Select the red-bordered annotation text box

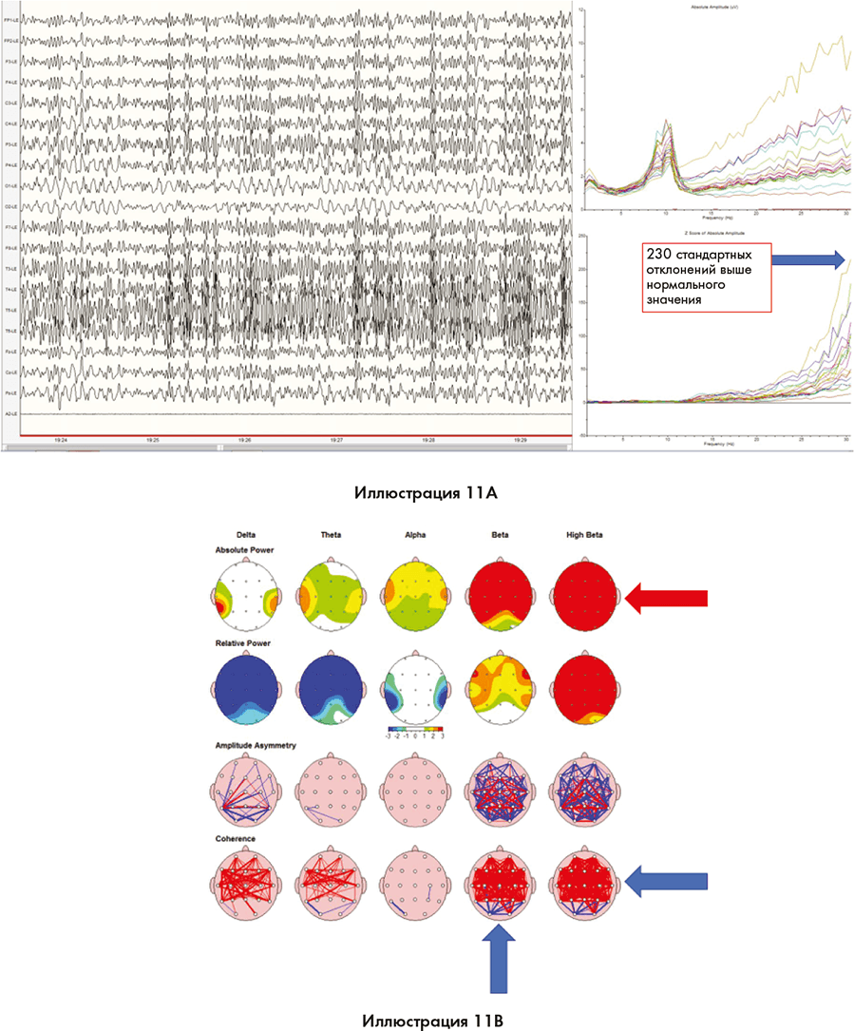(706, 277)
